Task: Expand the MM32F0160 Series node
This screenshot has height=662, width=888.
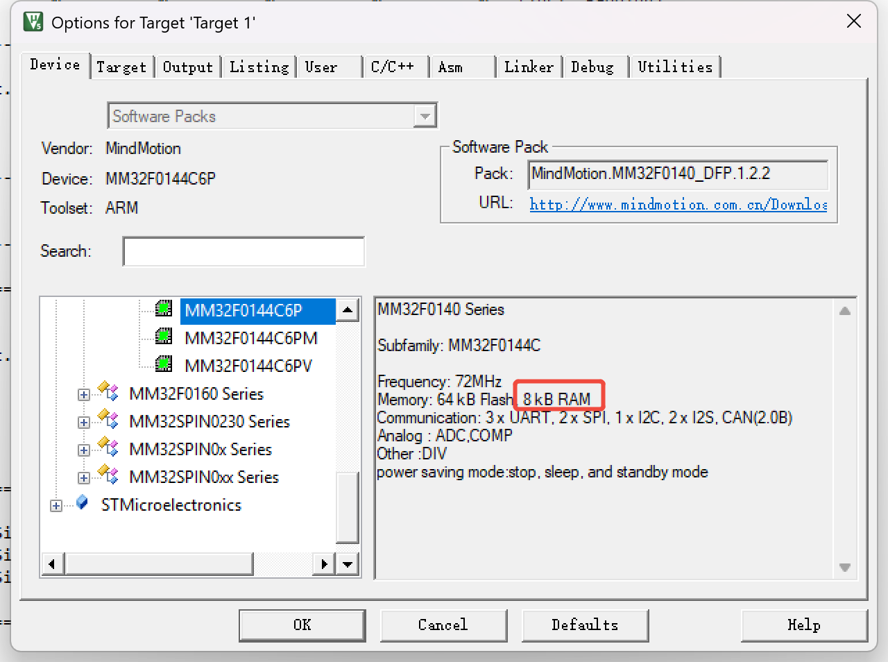Action: (x=84, y=395)
